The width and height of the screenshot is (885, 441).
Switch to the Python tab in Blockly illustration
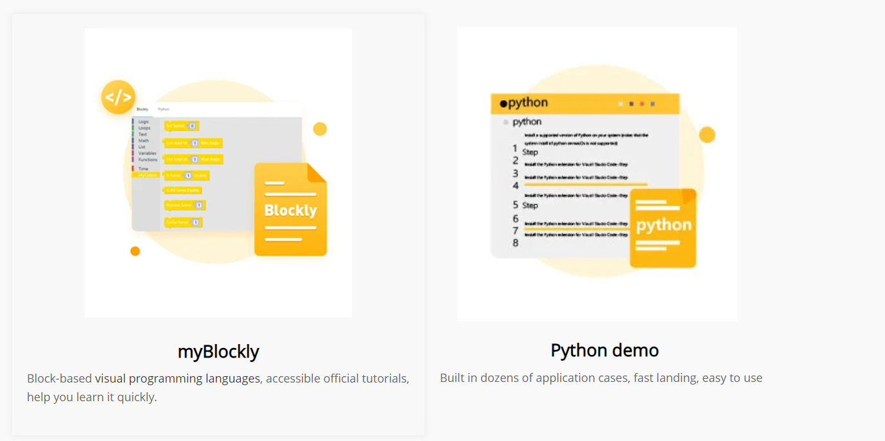163,110
